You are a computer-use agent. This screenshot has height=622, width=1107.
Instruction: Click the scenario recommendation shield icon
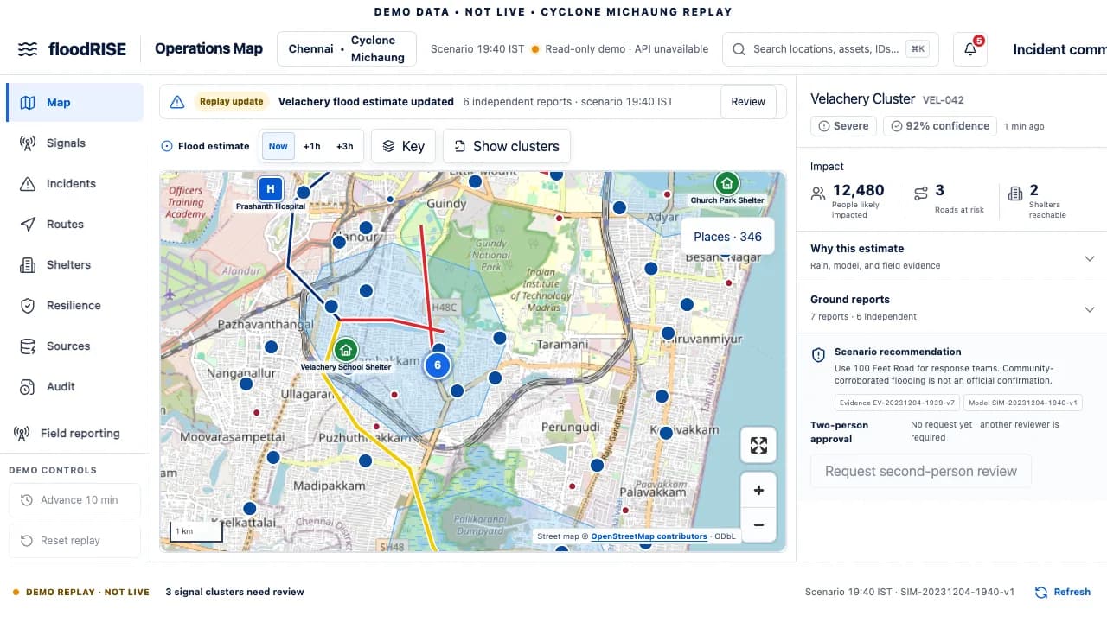point(818,355)
